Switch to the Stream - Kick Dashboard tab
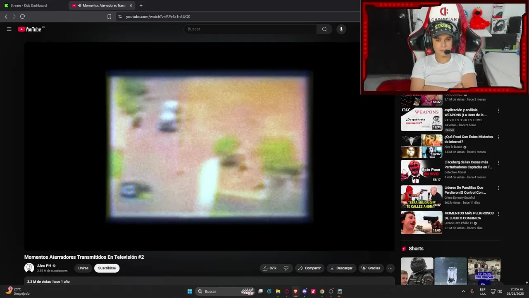Viewport: 529px width, 298px height. 34,5
